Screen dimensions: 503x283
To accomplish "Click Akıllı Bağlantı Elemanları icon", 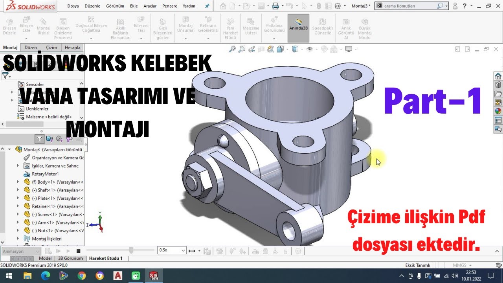I will point(121,22).
